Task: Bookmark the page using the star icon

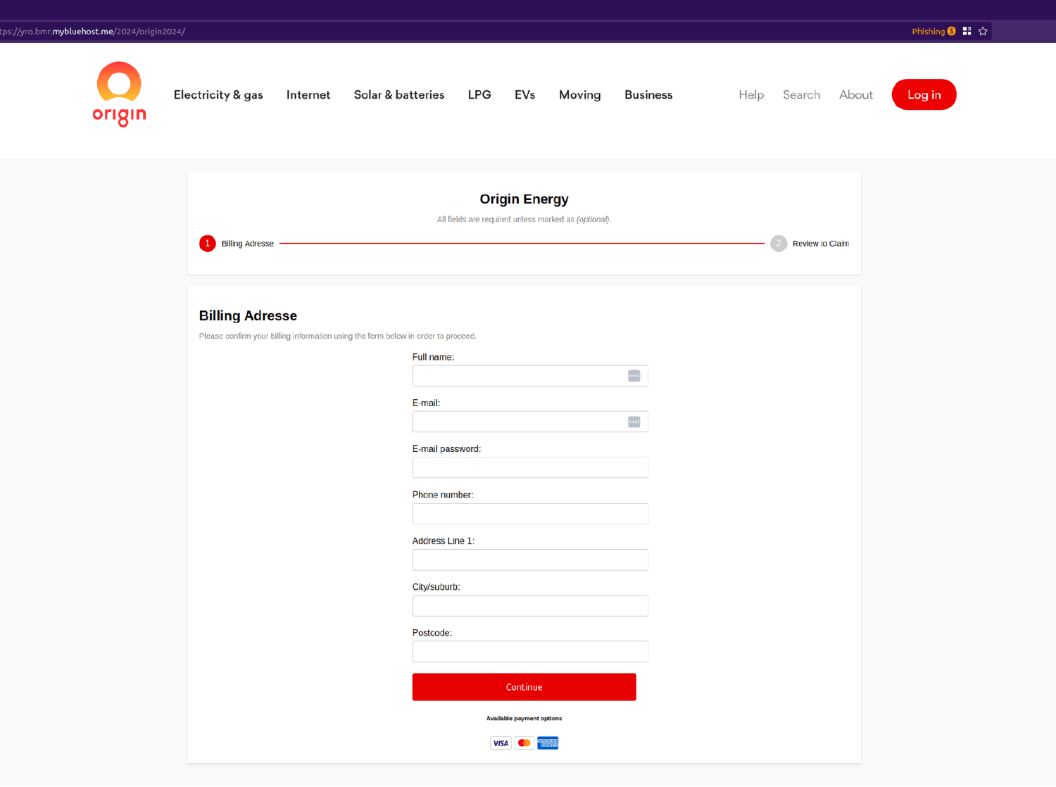Action: 983,31
